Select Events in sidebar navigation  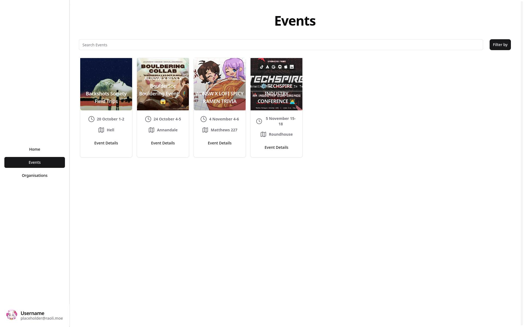(35, 162)
